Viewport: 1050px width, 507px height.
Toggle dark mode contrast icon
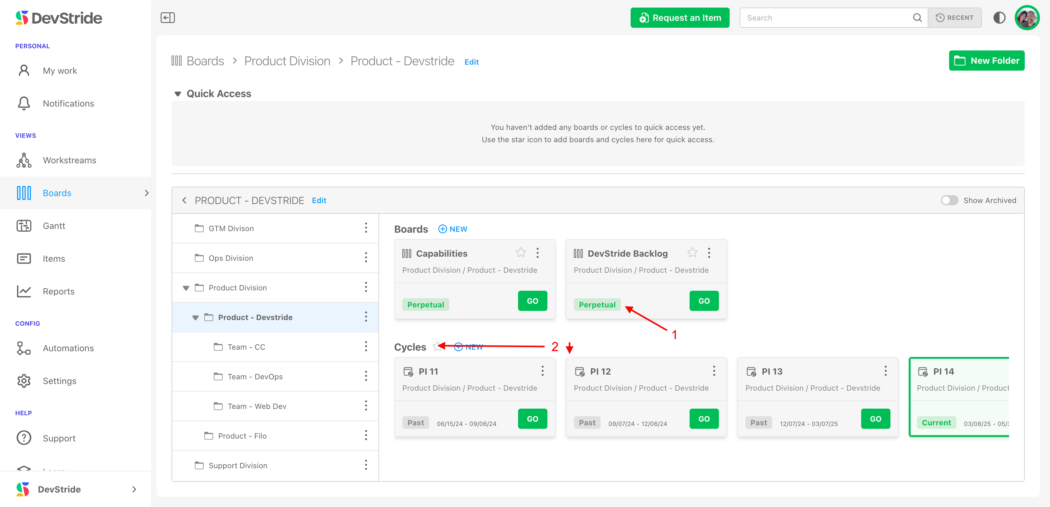point(999,18)
